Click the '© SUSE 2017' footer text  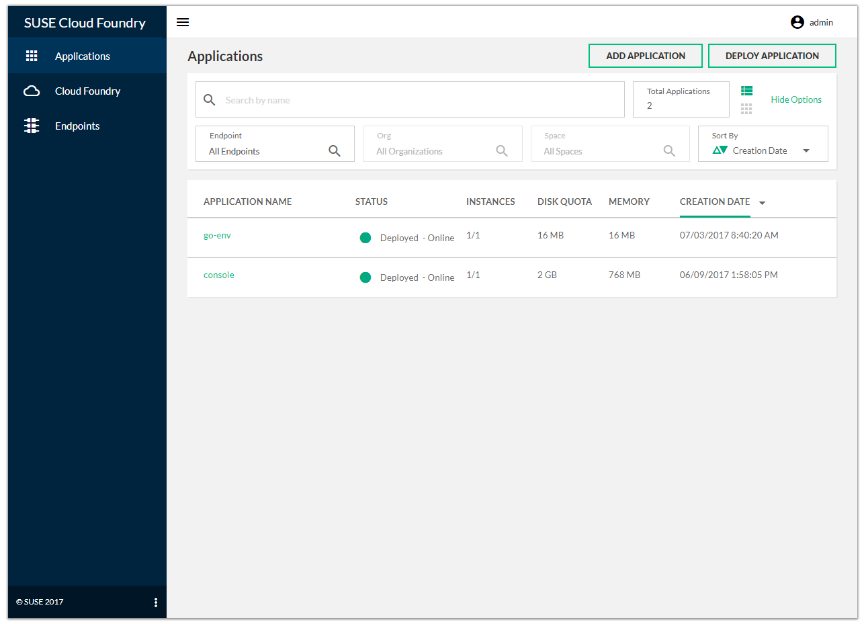tap(40, 602)
